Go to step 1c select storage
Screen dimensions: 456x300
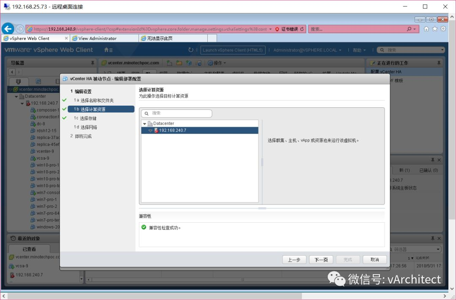click(85, 118)
